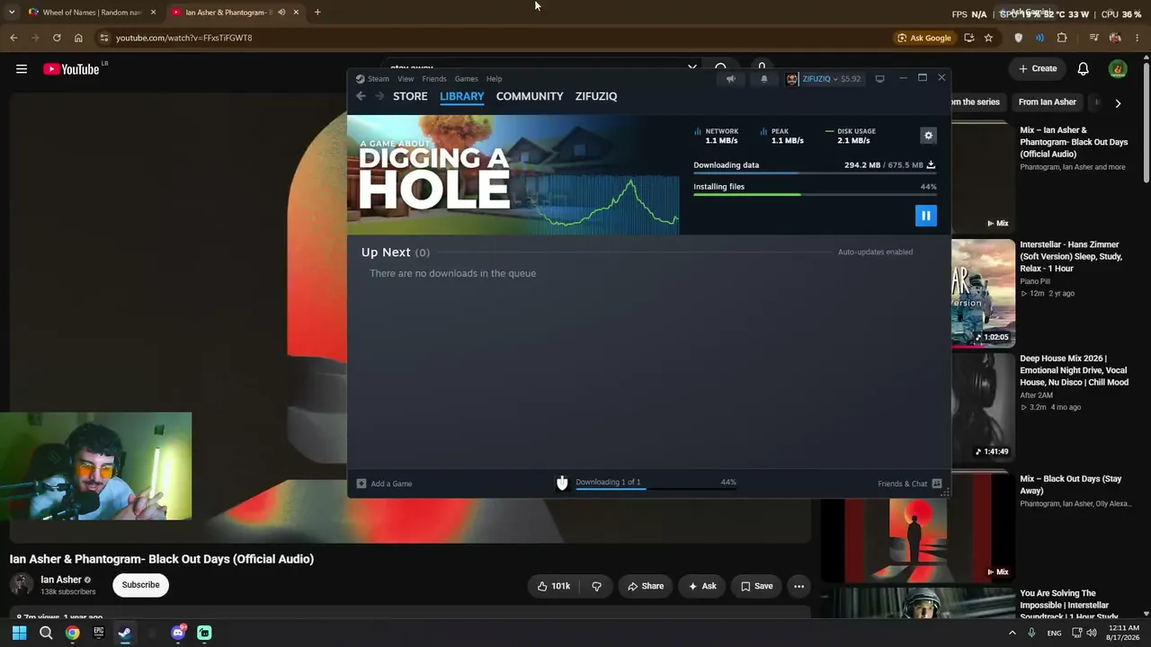Open the YouTube account avatar menu
The image size is (1151, 647).
tap(1118, 69)
